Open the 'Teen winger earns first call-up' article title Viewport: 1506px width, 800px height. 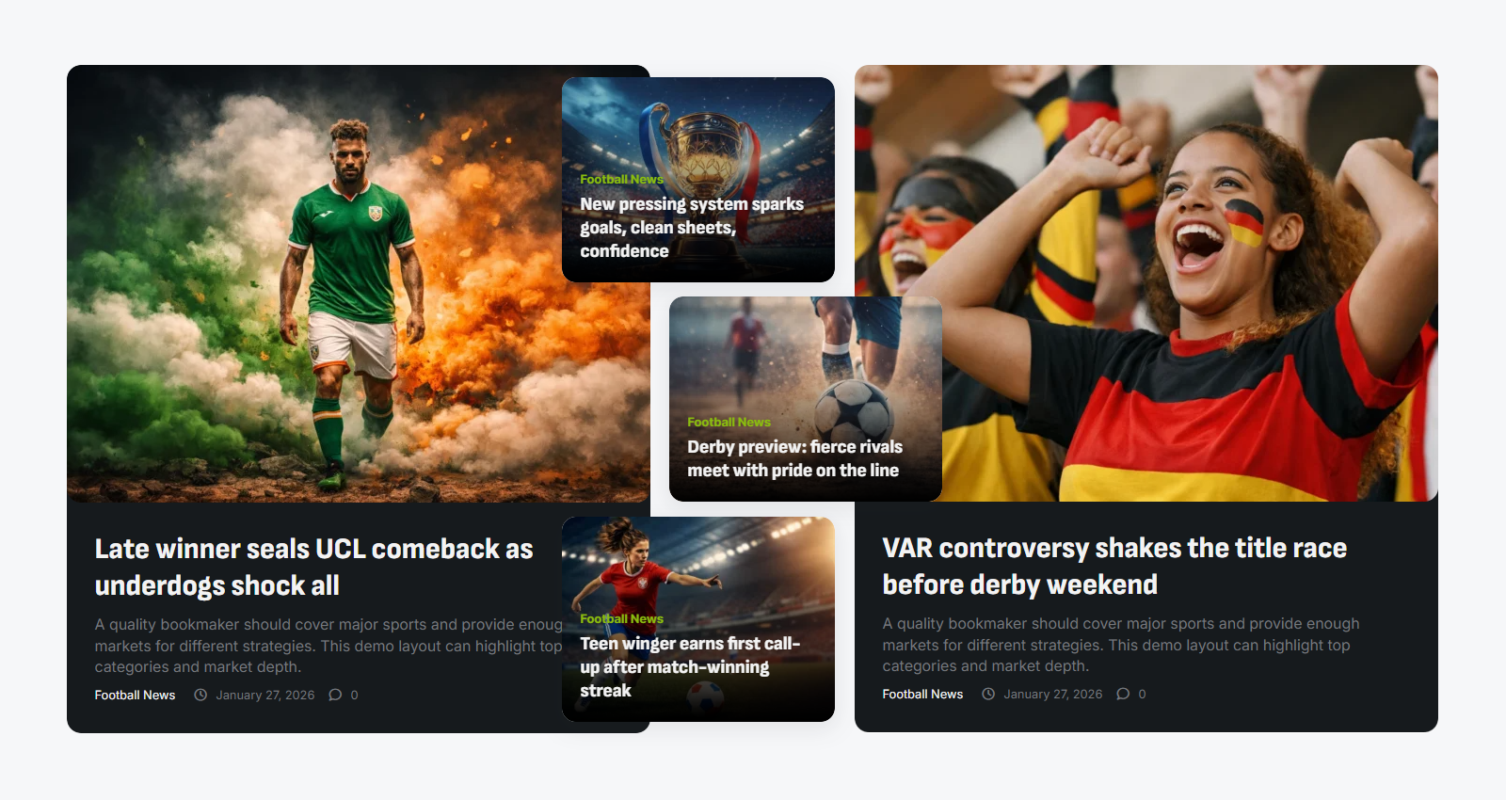[690, 666]
